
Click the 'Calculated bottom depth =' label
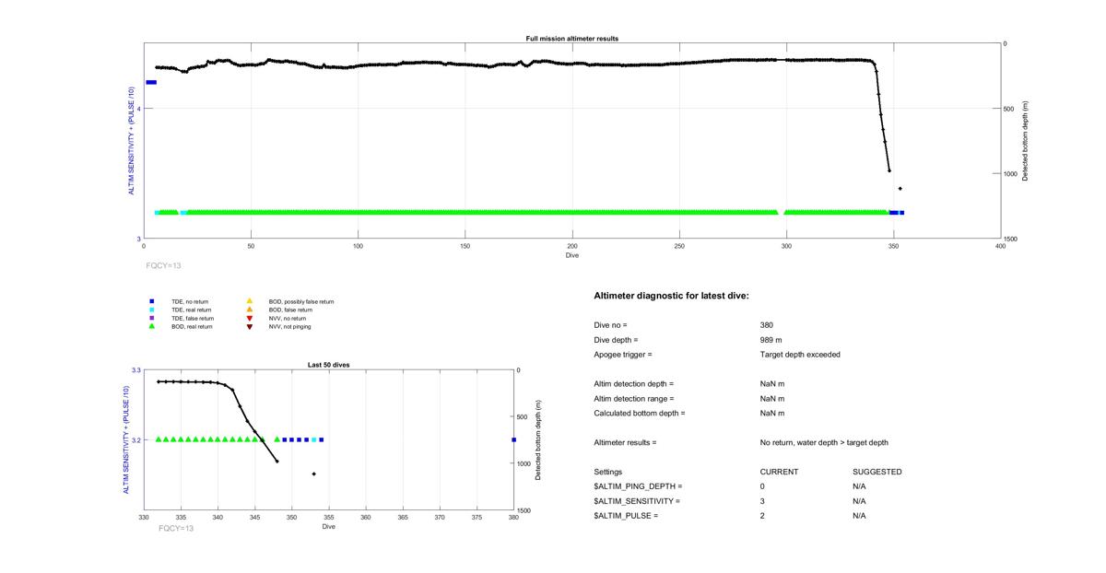pos(638,413)
